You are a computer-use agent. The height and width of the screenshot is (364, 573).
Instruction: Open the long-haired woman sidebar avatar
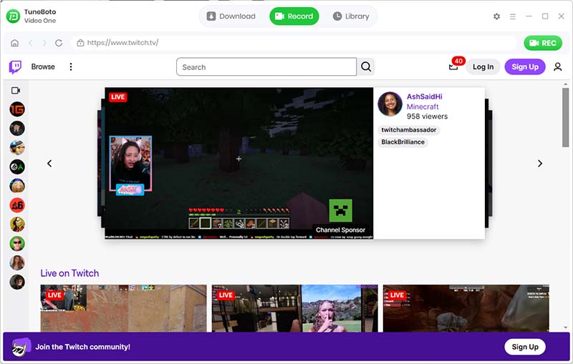pyautogui.click(x=17, y=262)
